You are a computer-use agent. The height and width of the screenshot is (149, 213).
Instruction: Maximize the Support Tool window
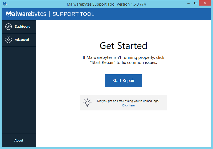[x=196, y=3]
